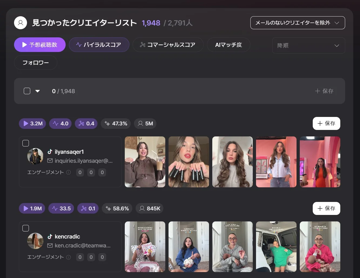This screenshot has width=360, height=278.
Task: Select the TikTok icon next to ilyansaqer1
Action: pyautogui.click(x=50, y=152)
